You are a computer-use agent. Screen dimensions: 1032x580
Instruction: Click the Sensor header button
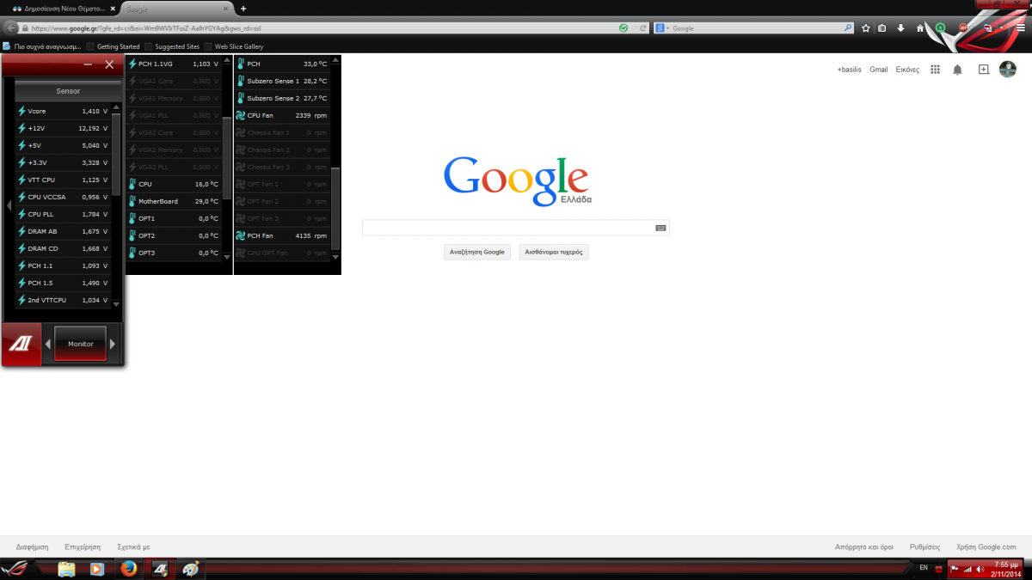coord(68,91)
